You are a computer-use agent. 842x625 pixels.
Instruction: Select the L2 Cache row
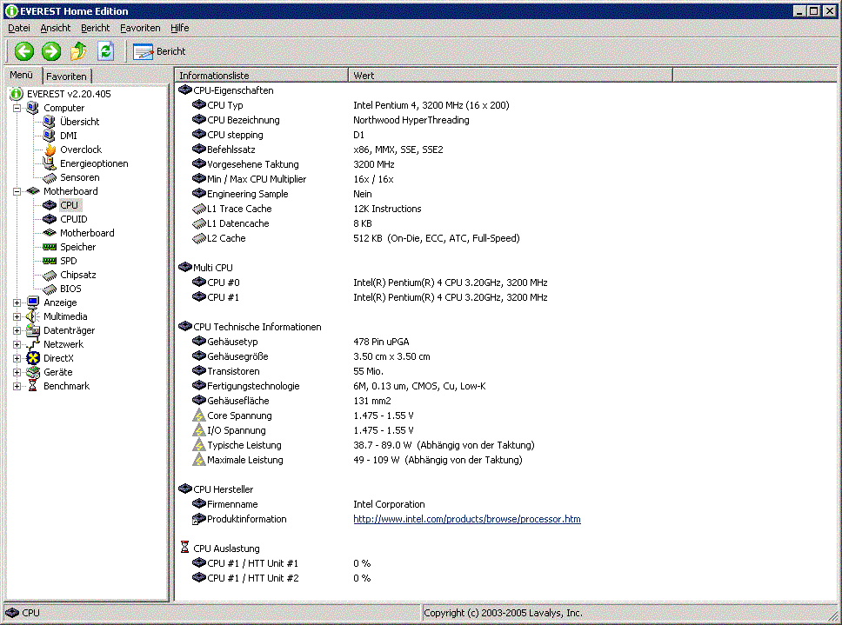tap(356, 238)
